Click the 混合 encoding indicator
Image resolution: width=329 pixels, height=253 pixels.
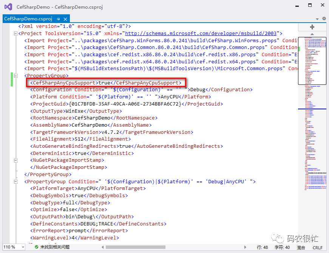tap(301, 247)
